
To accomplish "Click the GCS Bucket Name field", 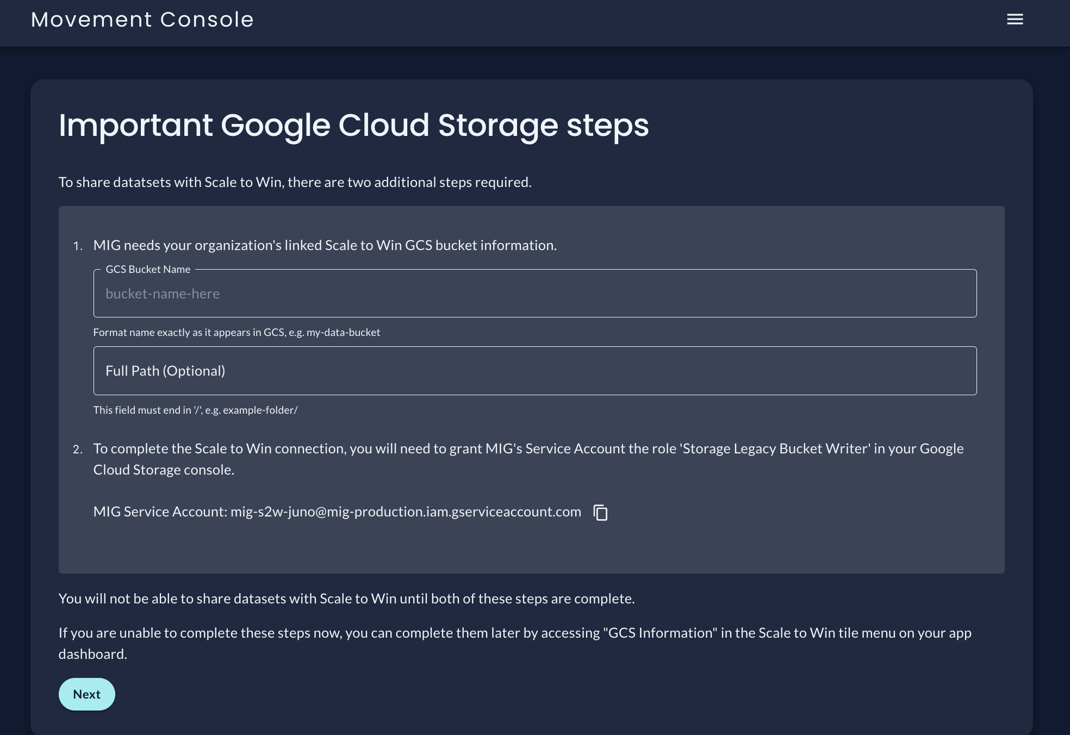I will point(535,294).
